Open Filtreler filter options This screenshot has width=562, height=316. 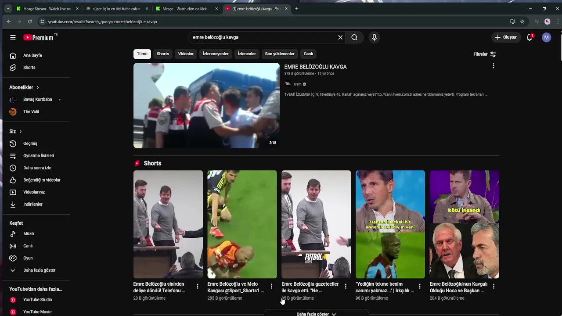(485, 54)
